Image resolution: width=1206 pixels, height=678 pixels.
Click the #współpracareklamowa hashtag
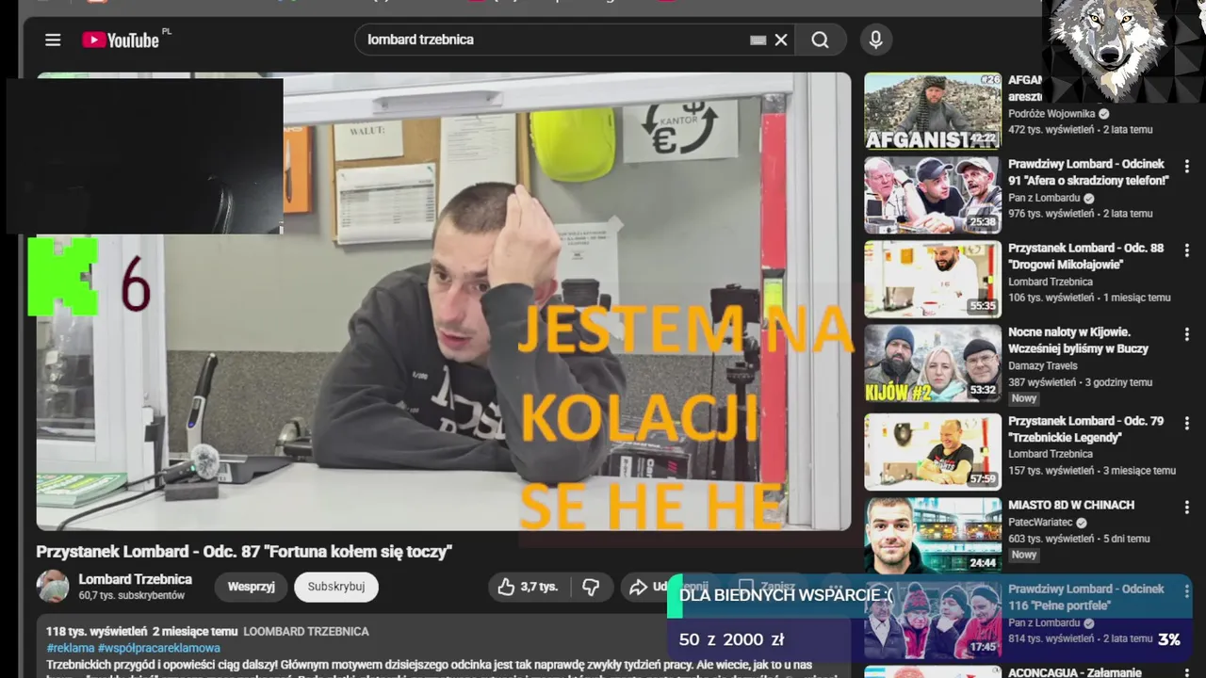pos(159,648)
